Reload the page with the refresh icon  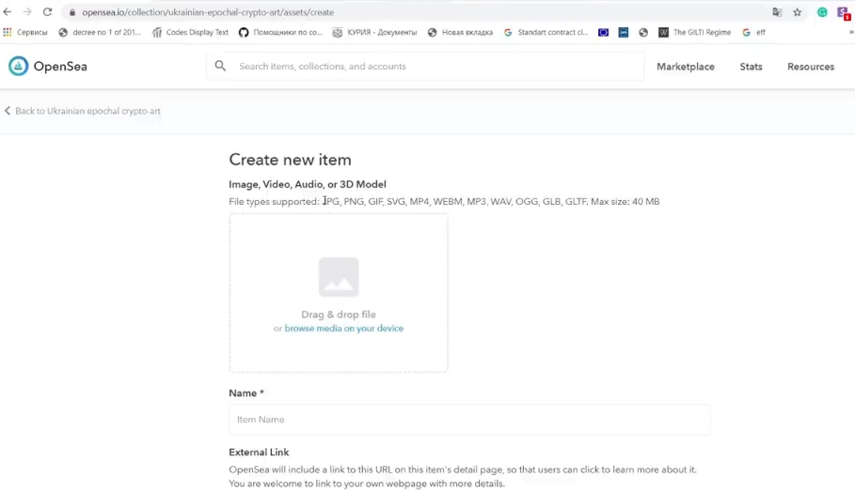click(x=47, y=12)
